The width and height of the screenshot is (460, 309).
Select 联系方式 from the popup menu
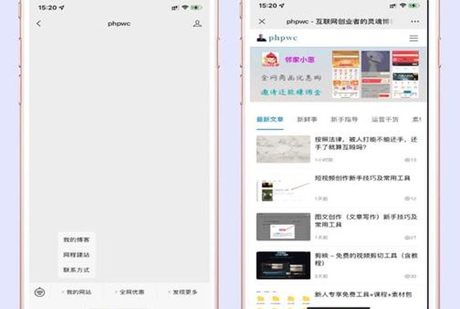click(76, 270)
